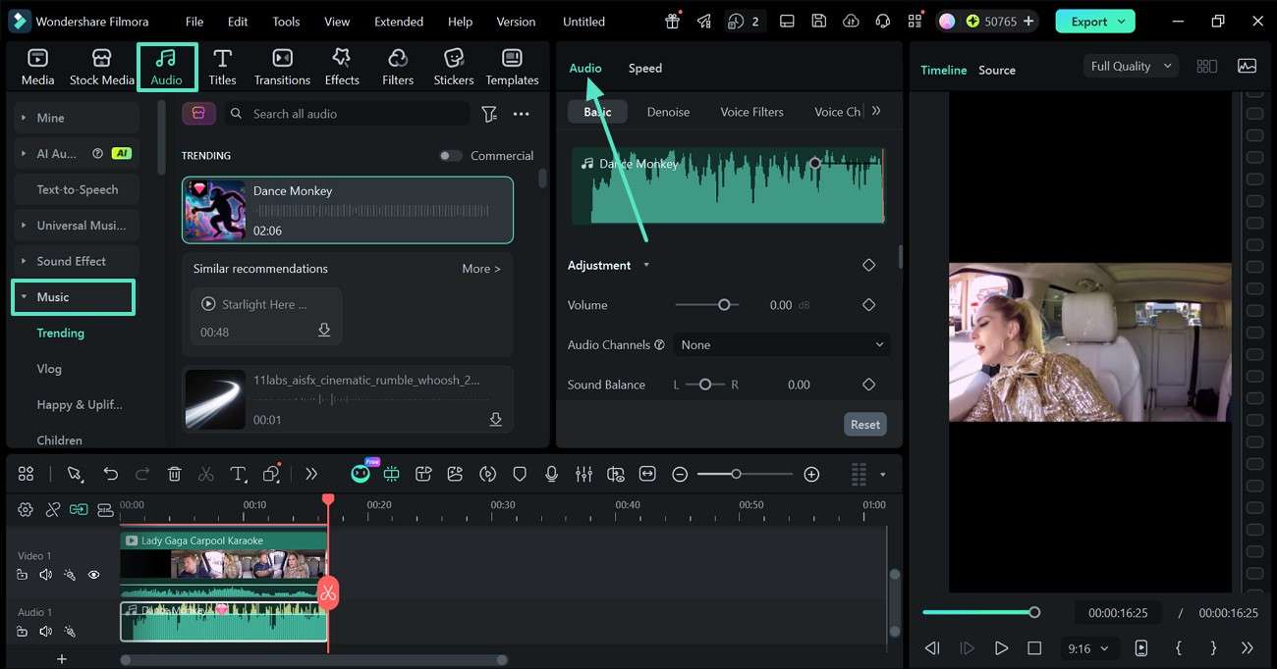Image resolution: width=1277 pixels, height=669 pixels.
Task: Delete the selected clip with trash icon
Action: [174, 474]
